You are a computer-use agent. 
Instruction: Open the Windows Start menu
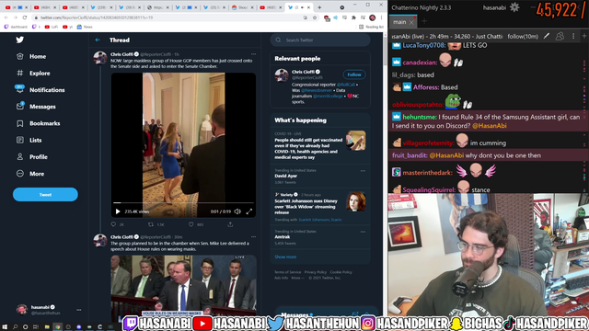[5, 327]
